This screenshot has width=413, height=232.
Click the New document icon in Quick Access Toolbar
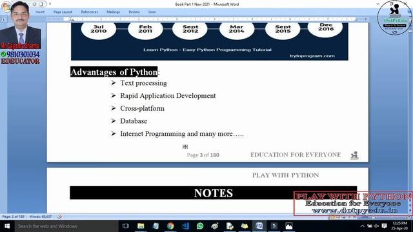point(41,4)
